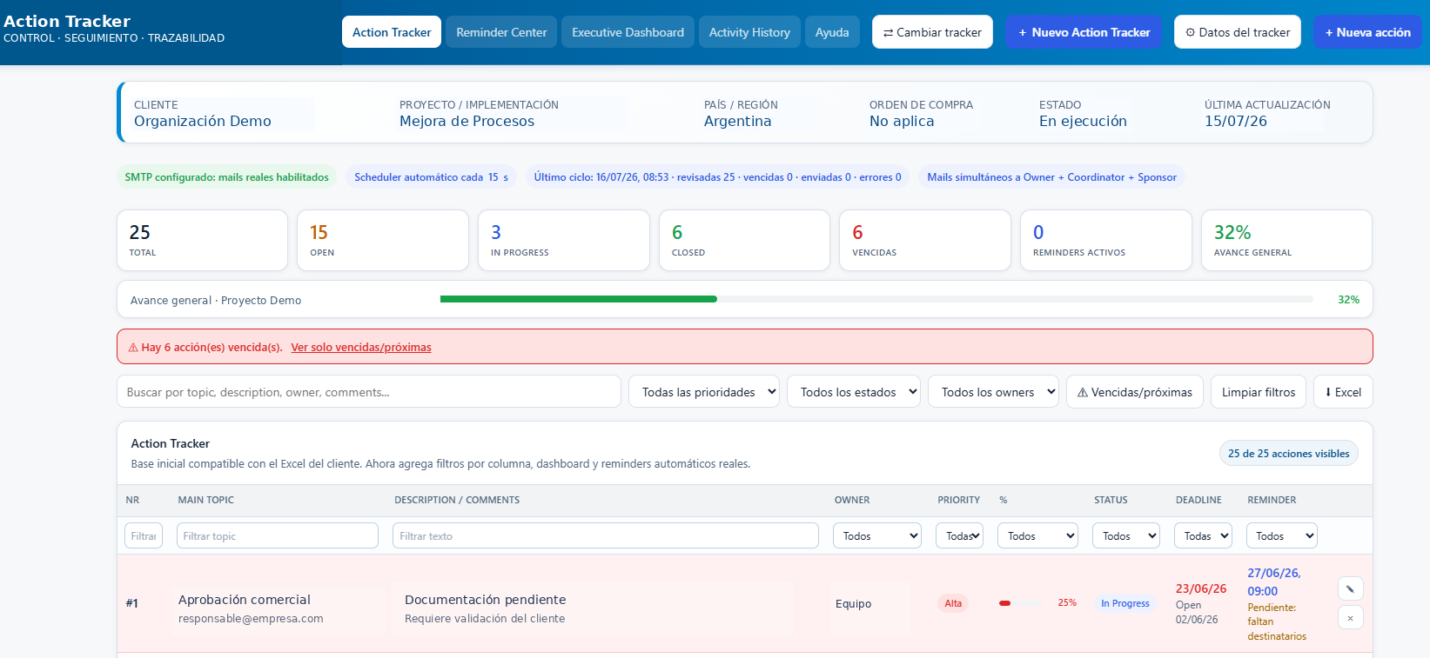Image resolution: width=1430 pixels, height=658 pixels.
Task: Open the Deadline column filter dropdown
Action: [1203, 535]
